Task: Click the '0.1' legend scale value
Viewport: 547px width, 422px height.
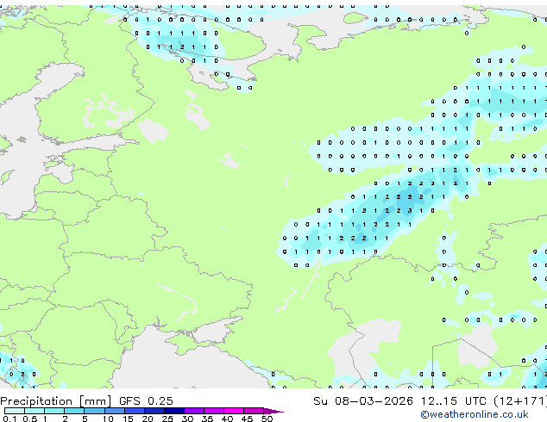Action: click(9, 419)
